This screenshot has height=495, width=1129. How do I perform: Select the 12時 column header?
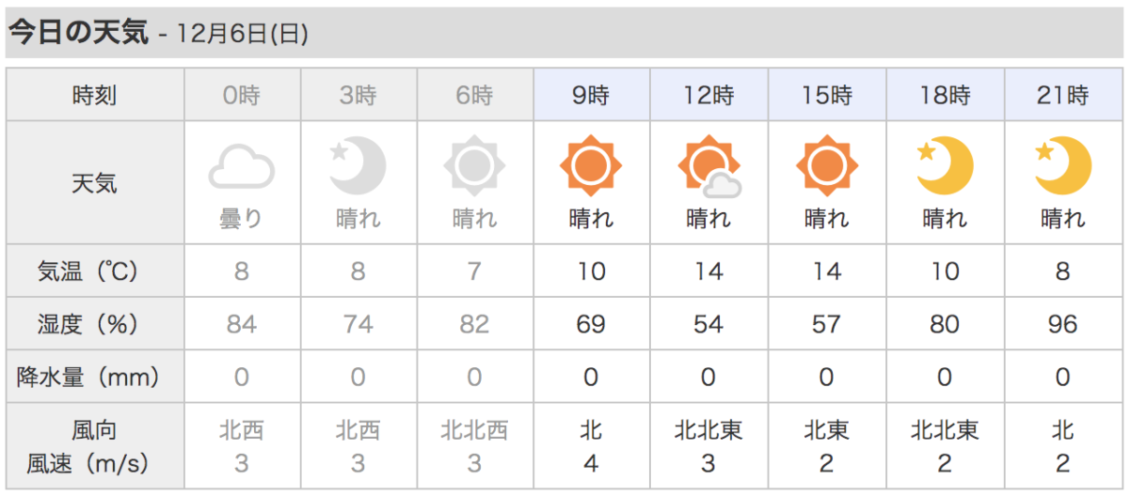coord(709,95)
